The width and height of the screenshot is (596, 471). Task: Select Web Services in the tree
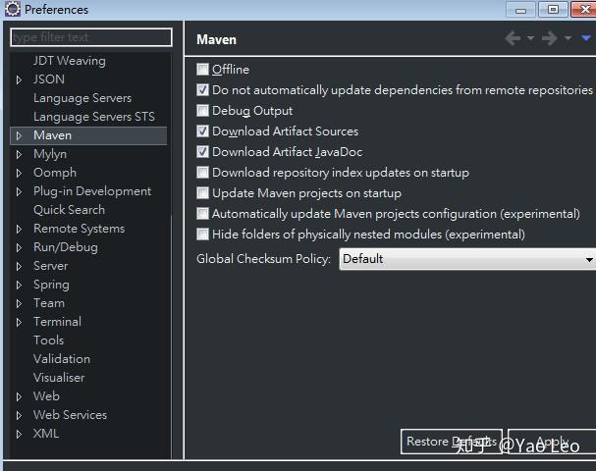[70, 415]
